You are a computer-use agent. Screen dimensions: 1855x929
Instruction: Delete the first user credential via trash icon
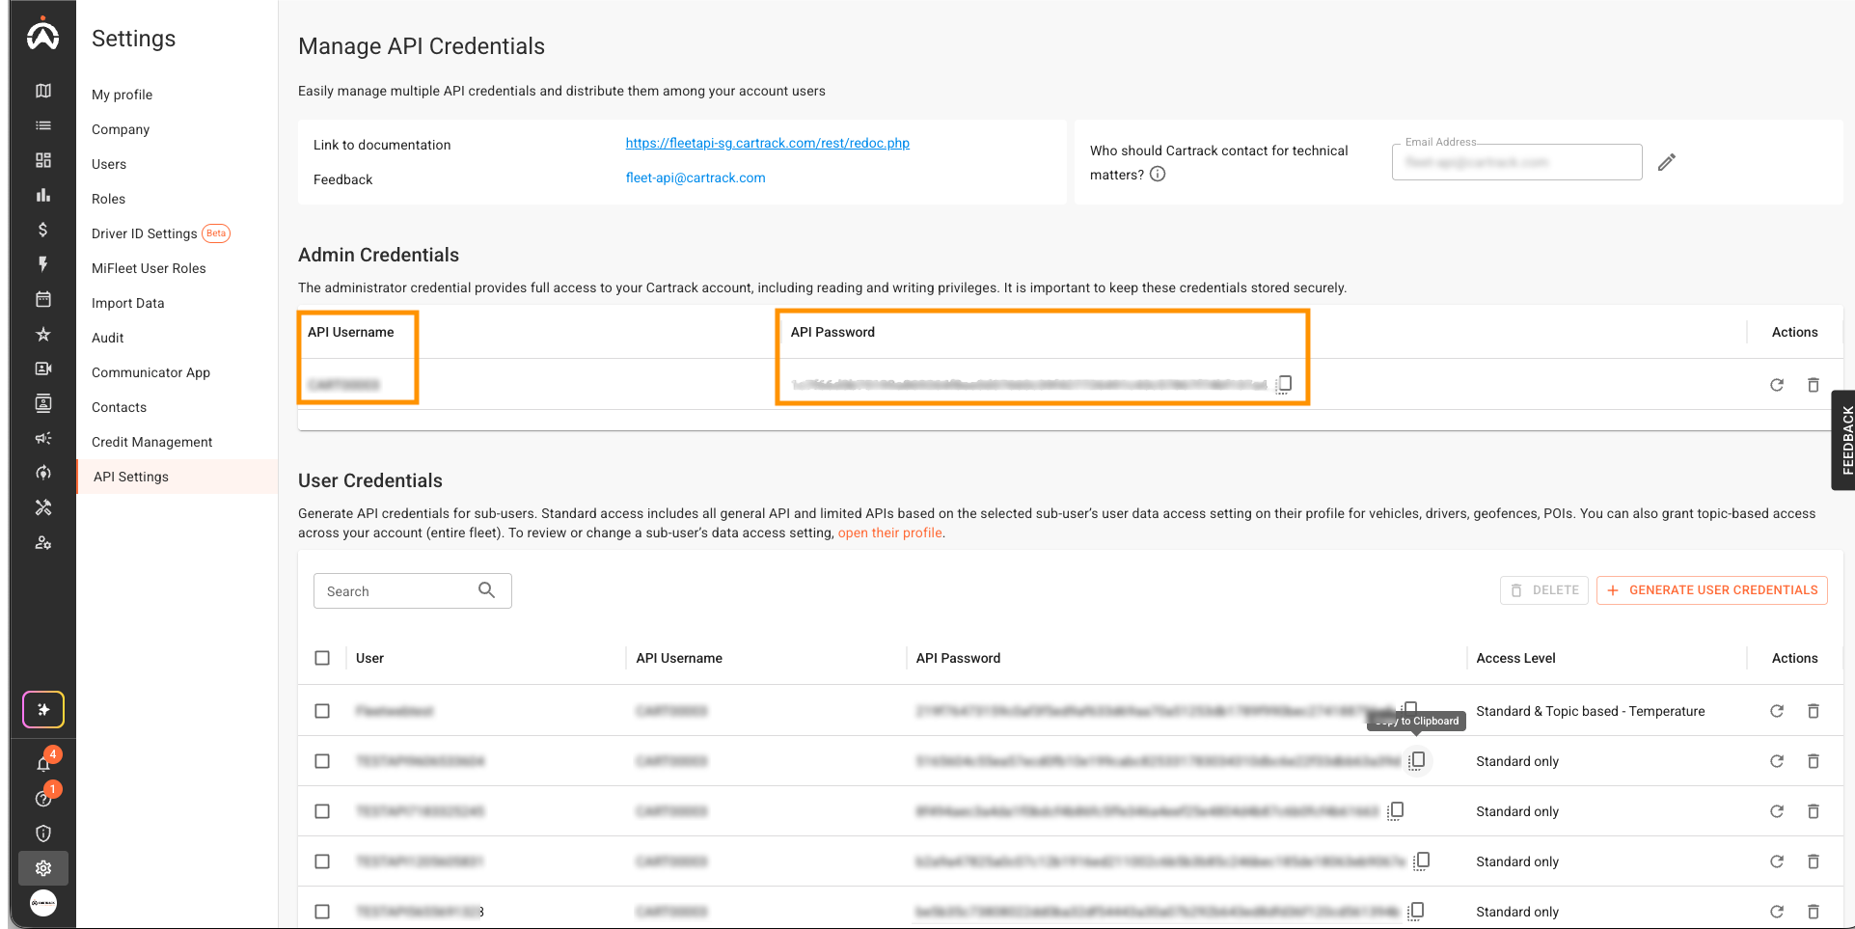pyautogui.click(x=1814, y=711)
